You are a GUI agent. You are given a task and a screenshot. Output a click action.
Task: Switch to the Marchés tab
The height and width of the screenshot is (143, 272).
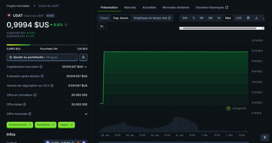tap(130, 7)
